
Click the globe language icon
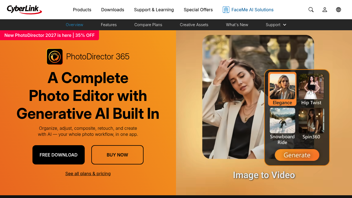pyautogui.click(x=339, y=10)
